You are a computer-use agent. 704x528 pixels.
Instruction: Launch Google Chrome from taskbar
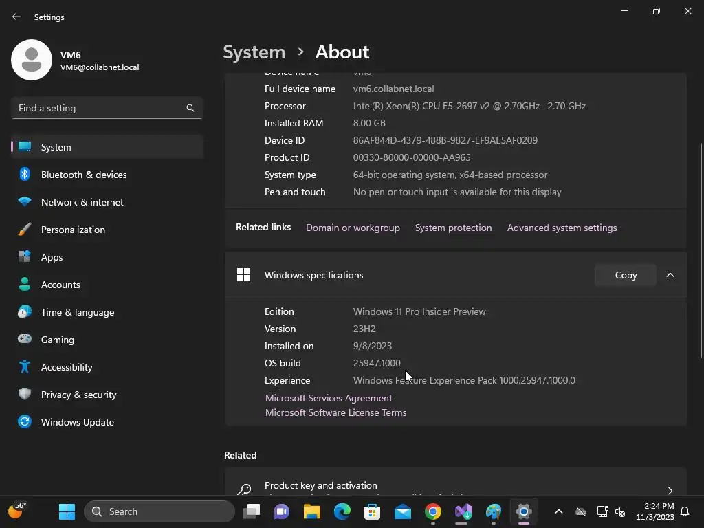click(x=433, y=511)
